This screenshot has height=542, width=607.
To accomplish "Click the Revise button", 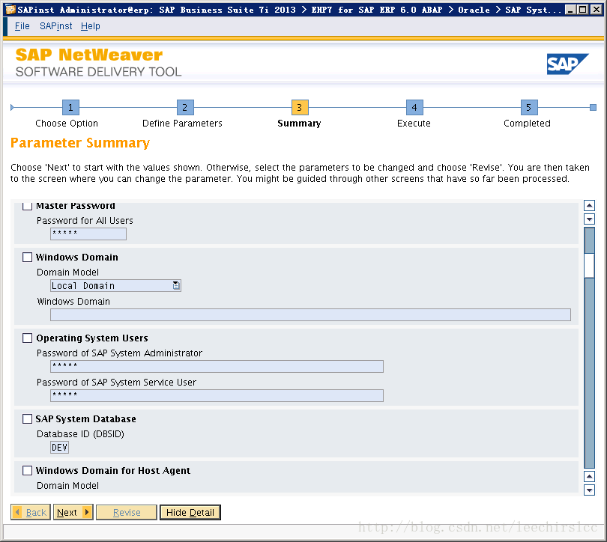I will coord(127,512).
